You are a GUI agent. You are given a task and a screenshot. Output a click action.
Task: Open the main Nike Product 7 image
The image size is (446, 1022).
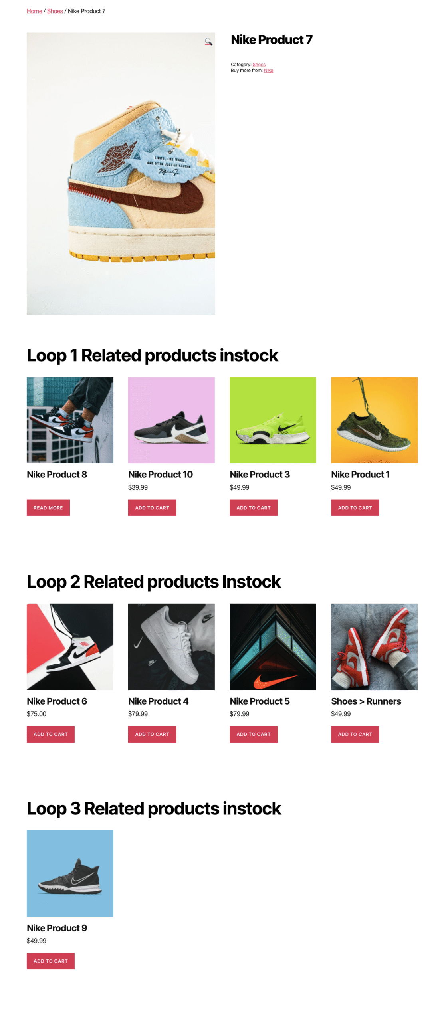click(x=121, y=174)
